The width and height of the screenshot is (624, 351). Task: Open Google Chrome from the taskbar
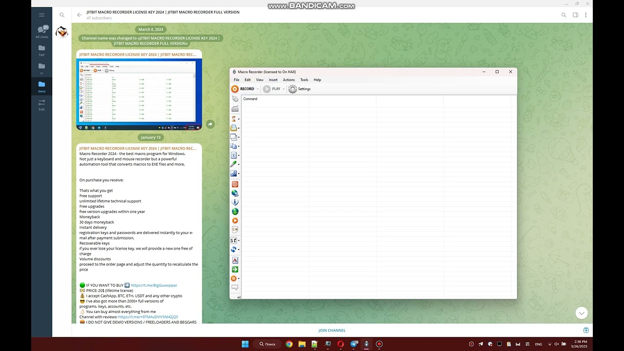(289, 344)
